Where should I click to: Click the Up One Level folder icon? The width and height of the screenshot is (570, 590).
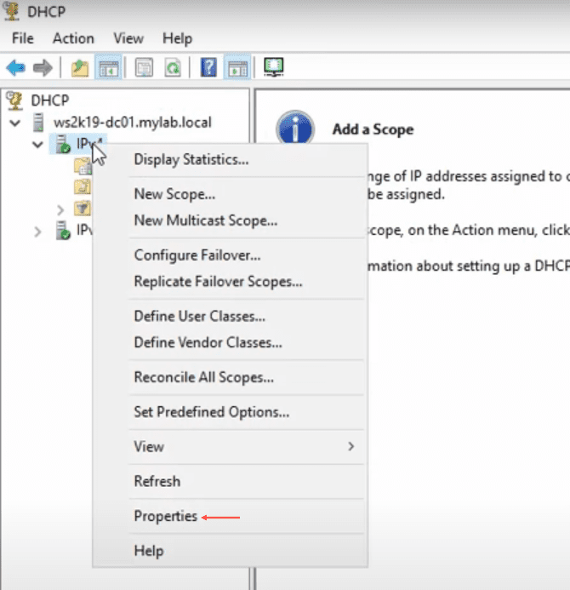80,68
